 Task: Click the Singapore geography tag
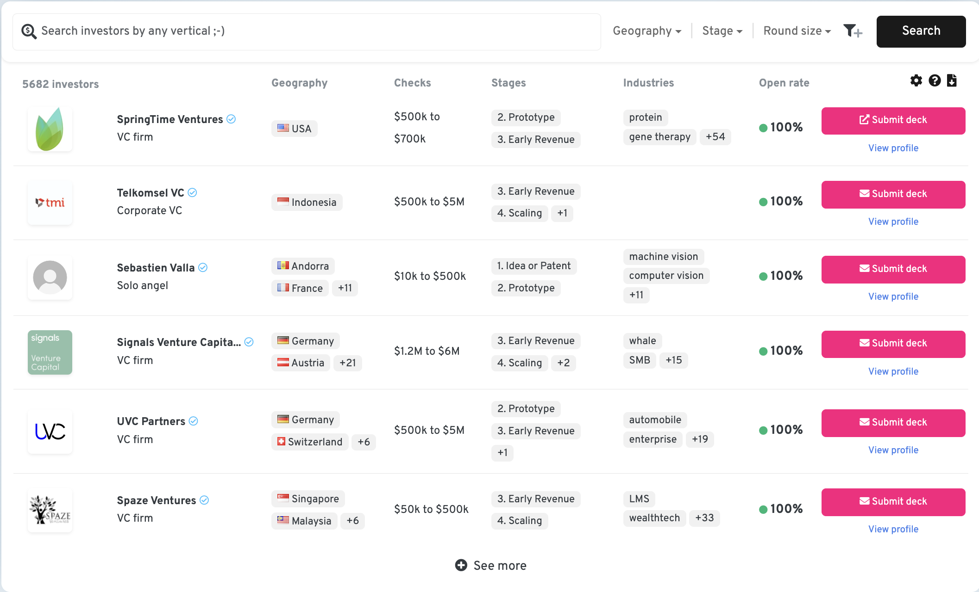click(308, 499)
